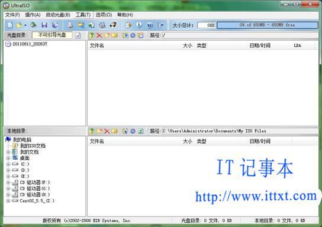The width and height of the screenshot is (322, 227).
Task: Click the Exit door arrow icon in toolbar
Action: [x=161, y=25]
